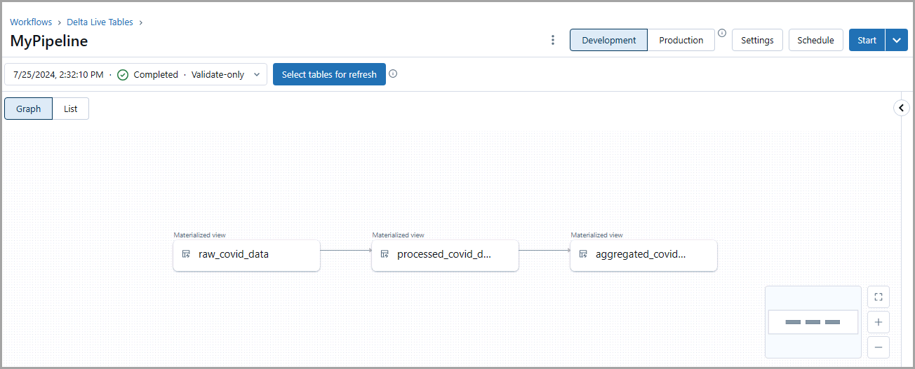This screenshot has width=915, height=369.
Task: Start the pipeline with the Start button
Action: 867,40
